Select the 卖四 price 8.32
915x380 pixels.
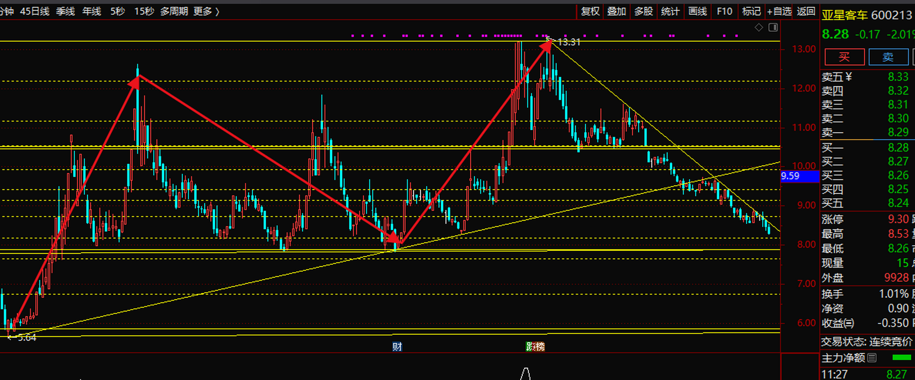click(898, 91)
